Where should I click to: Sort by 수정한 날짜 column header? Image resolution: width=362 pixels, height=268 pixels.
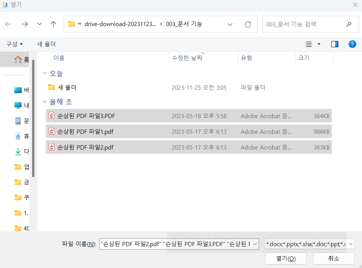(x=187, y=58)
